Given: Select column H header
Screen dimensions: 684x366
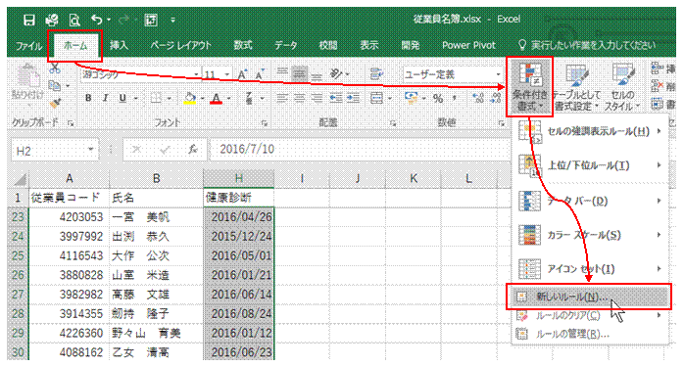Looking at the screenshot, I should [x=238, y=179].
